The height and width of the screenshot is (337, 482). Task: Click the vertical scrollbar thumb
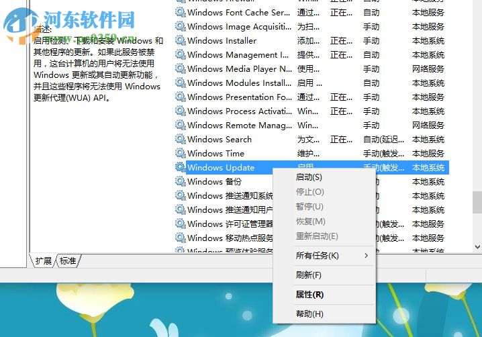click(x=477, y=202)
